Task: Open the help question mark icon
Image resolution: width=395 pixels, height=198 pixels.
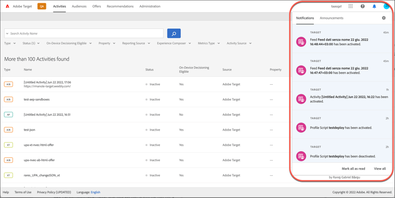Action: [362, 6]
